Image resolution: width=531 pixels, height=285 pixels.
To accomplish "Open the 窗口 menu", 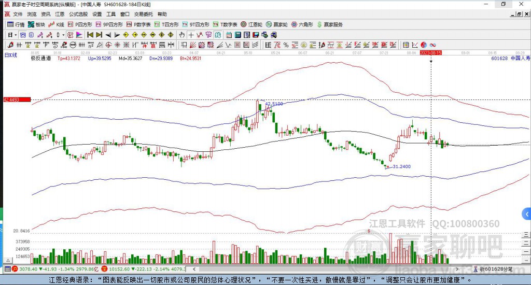I will coord(124,14).
